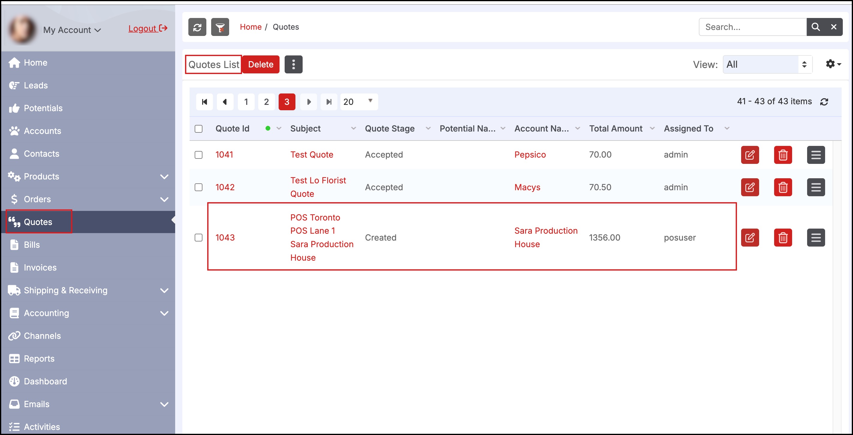This screenshot has height=435, width=853.
Task: Click the Home breadcrumb link
Action: click(x=251, y=27)
